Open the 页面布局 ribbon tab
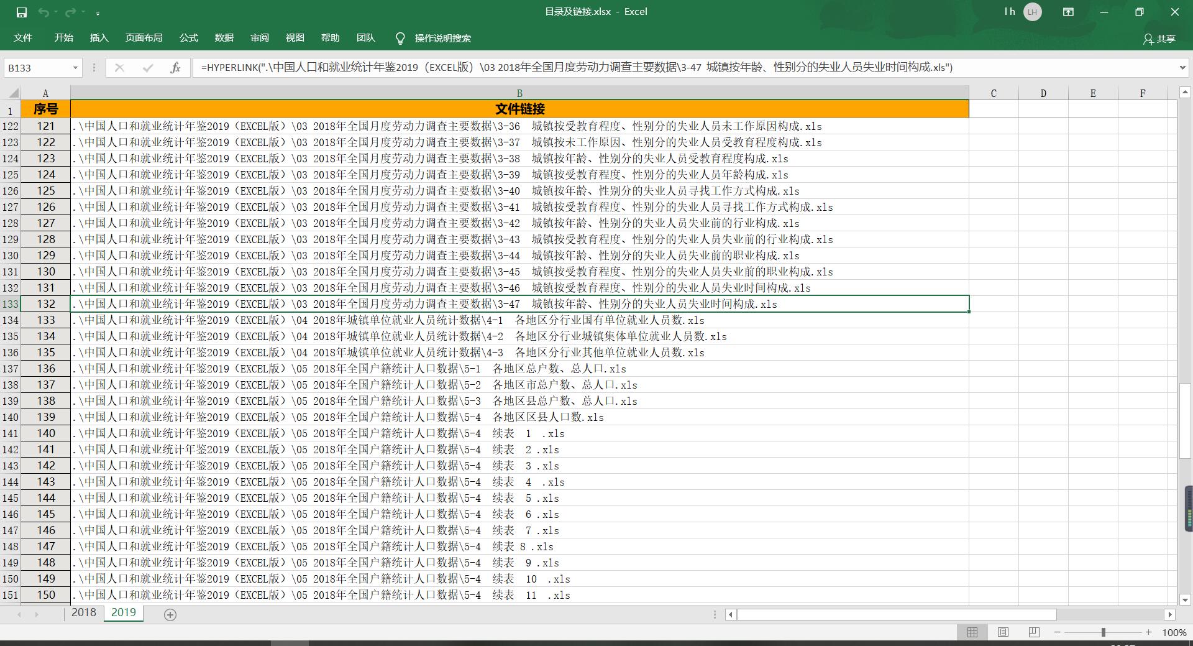This screenshot has width=1193, height=646. 144,38
